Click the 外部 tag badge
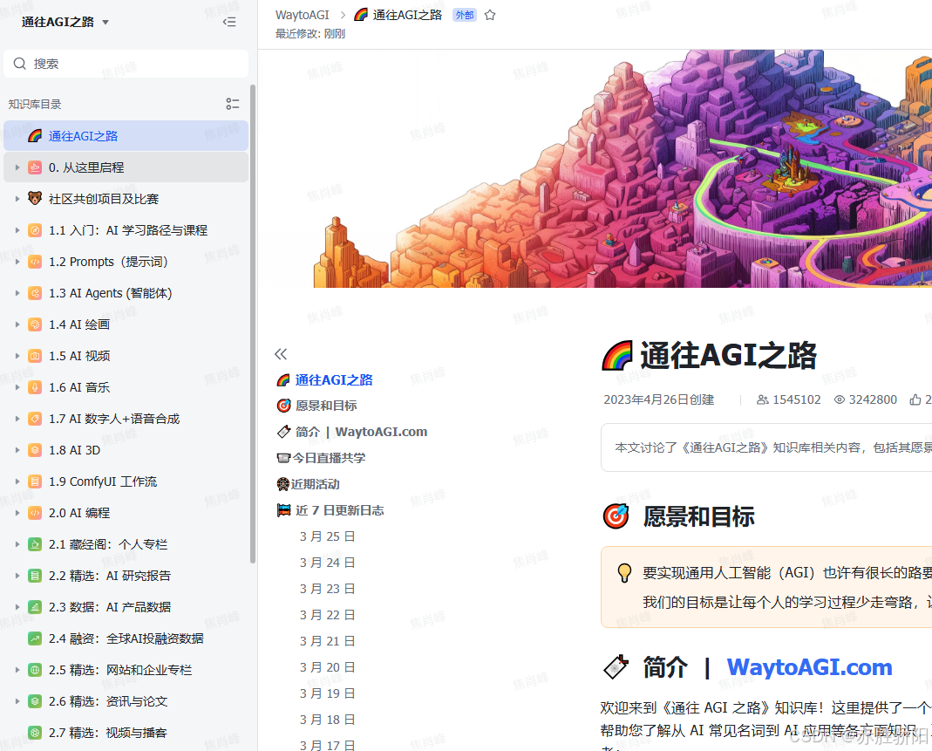 tap(465, 16)
